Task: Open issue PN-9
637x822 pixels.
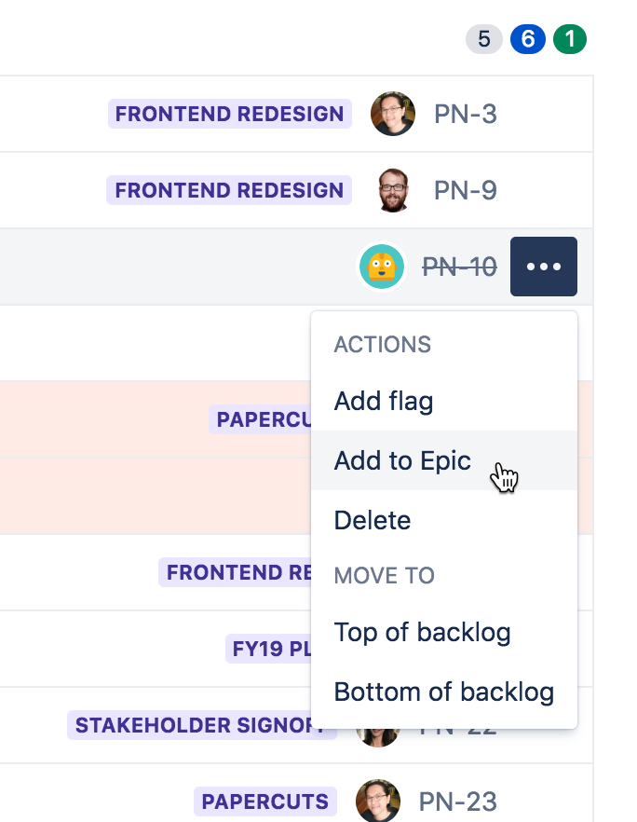Action: 466,190
